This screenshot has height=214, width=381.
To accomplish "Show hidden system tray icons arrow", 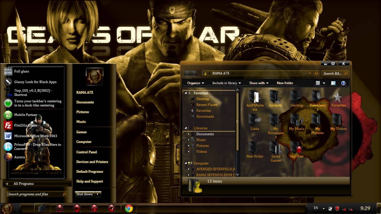I will [324, 209].
